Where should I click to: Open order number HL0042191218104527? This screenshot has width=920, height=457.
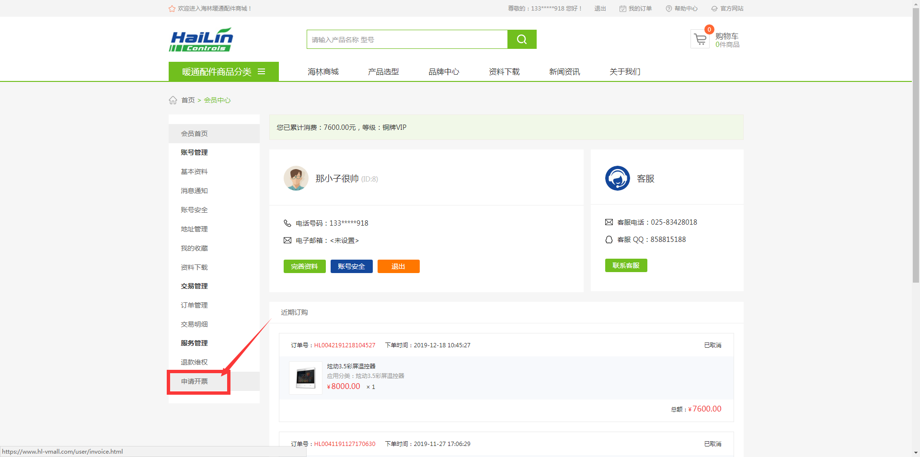345,345
